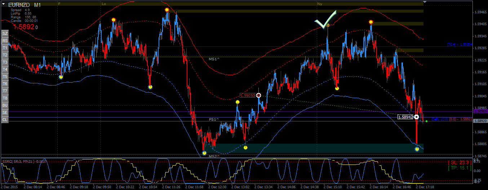488x190 pixels.
Task: Click the [ SL: 23.3 ] readout
Action: point(460,162)
